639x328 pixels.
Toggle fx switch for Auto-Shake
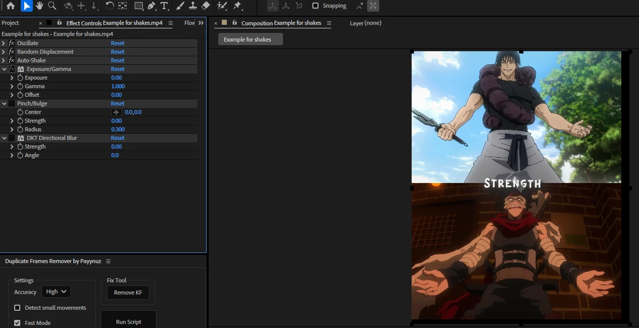pos(12,60)
